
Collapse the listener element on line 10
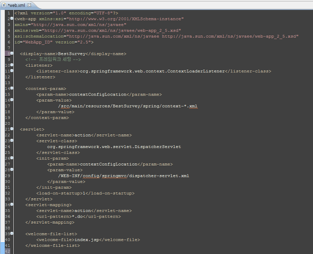[12, 65]
